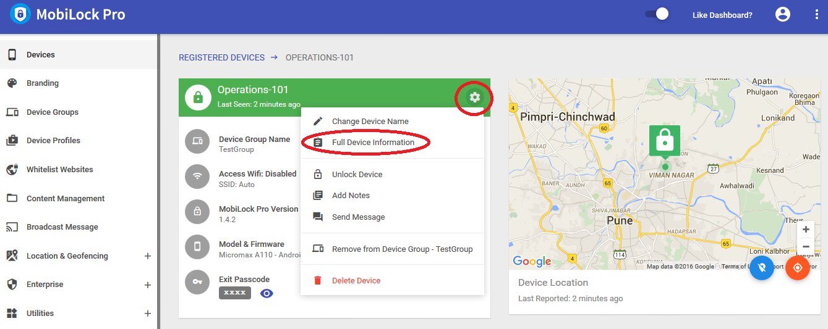This screenshot has height=329, width=828.
Task: Click the clipboard icon beside Full Device Information
Action: pos(318,142)
